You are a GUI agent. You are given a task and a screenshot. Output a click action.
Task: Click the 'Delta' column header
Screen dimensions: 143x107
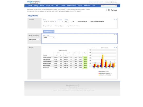[75, 53]
